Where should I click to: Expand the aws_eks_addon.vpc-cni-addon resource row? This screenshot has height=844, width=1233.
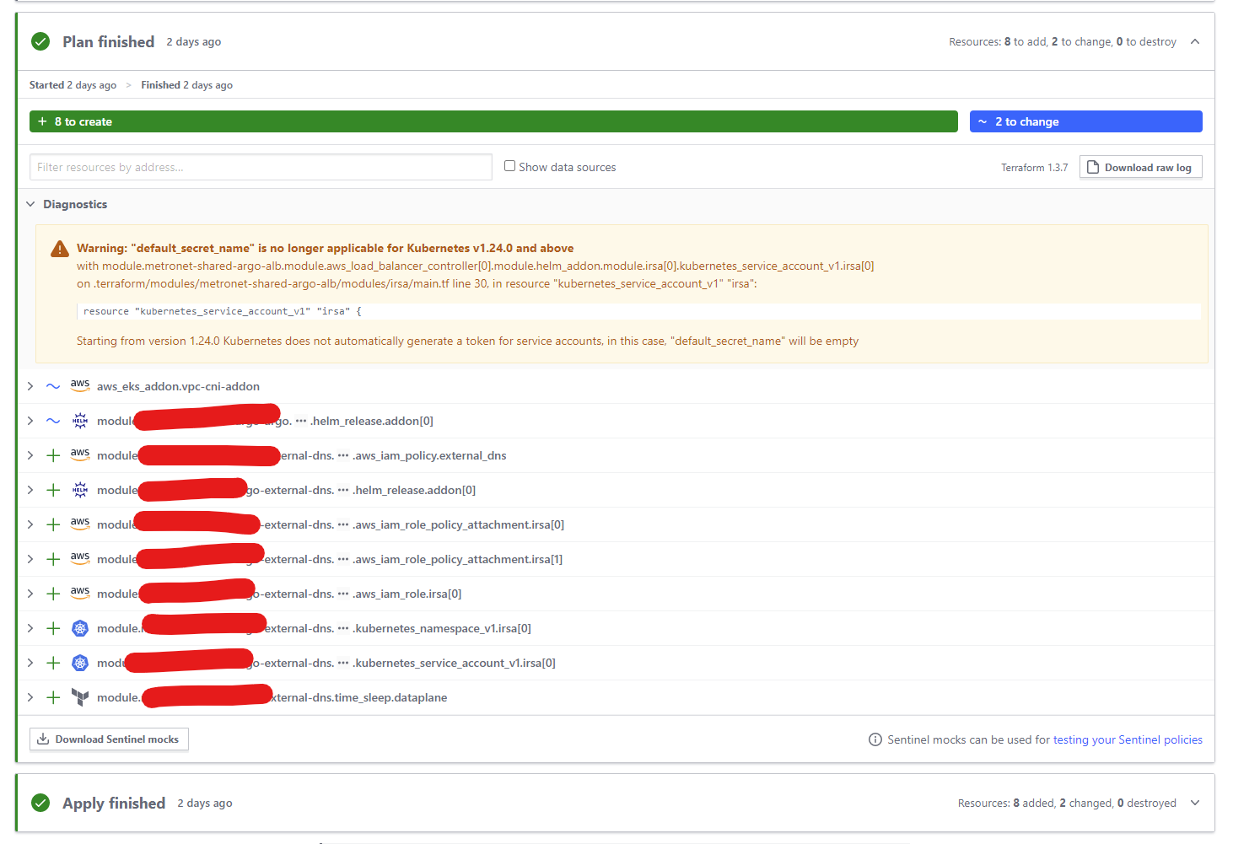(x=30, y=385)
